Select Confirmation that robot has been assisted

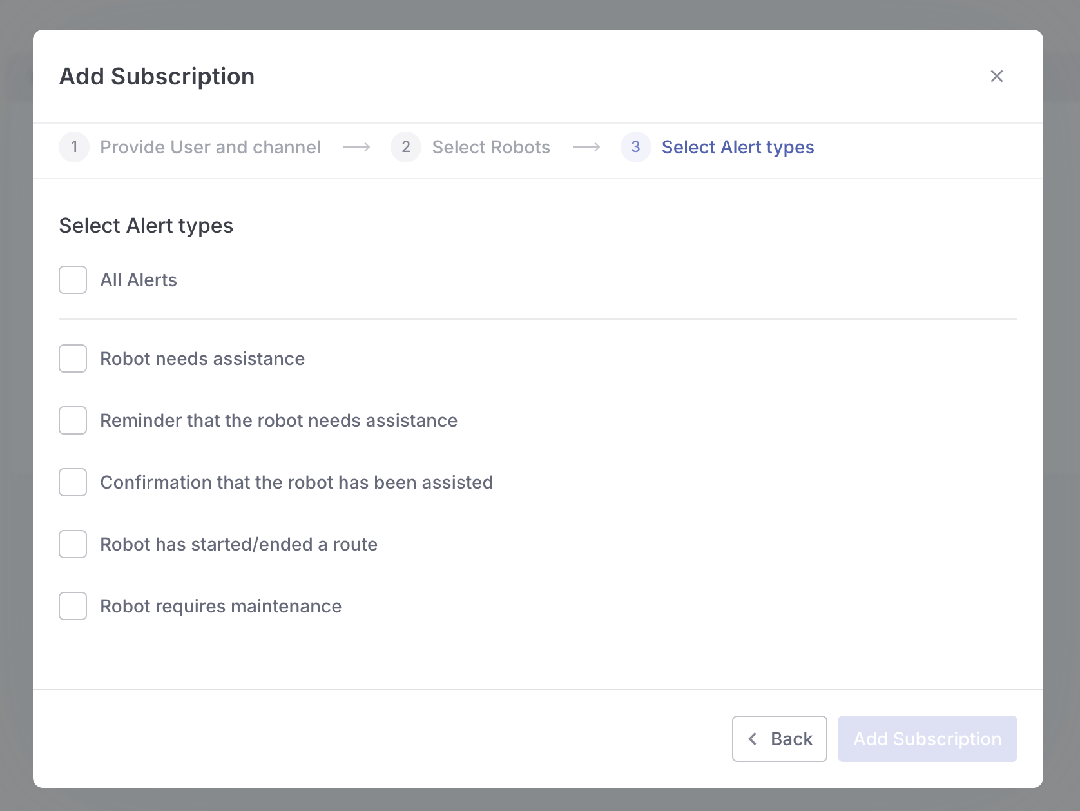click(x=73, y=482)
